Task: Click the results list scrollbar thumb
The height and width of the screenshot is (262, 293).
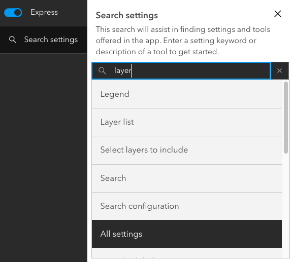Action: 286,118
